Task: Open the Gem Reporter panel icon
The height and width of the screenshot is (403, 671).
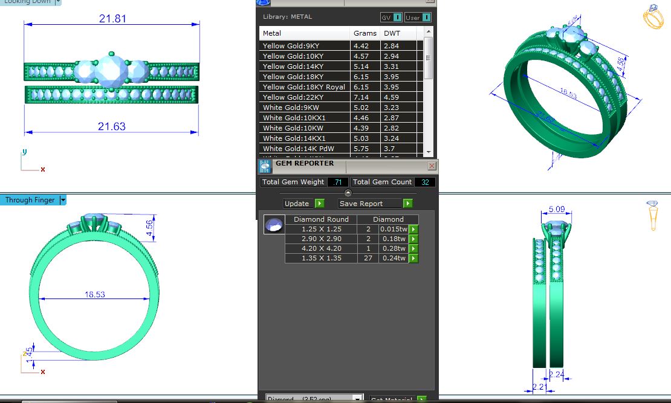Action: coord(264,166)
